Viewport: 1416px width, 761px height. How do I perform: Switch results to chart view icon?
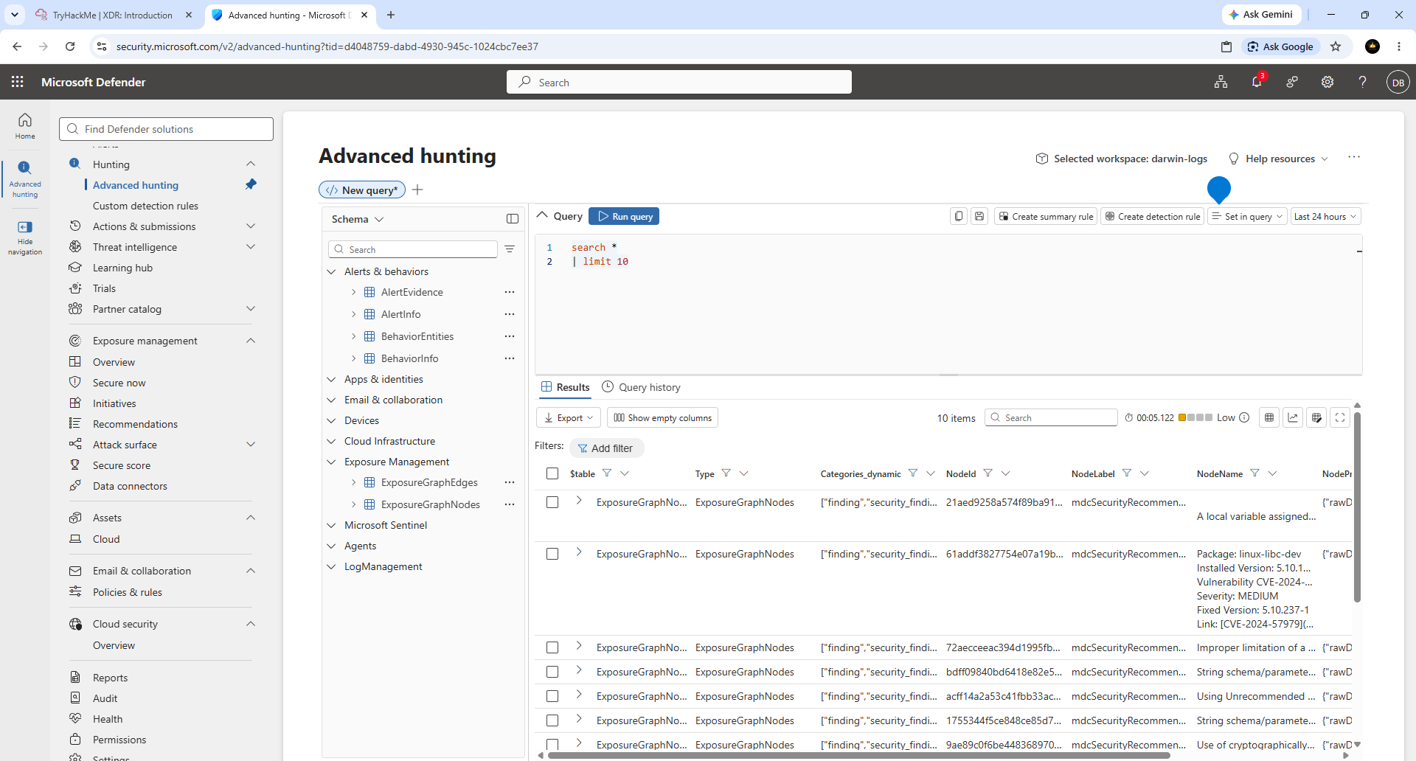point(1293,417)
